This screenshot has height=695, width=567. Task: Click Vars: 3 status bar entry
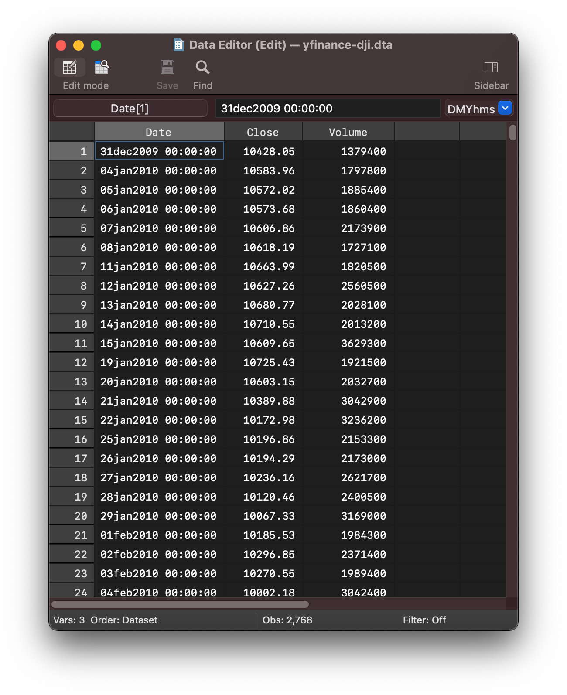click(69, 620)
